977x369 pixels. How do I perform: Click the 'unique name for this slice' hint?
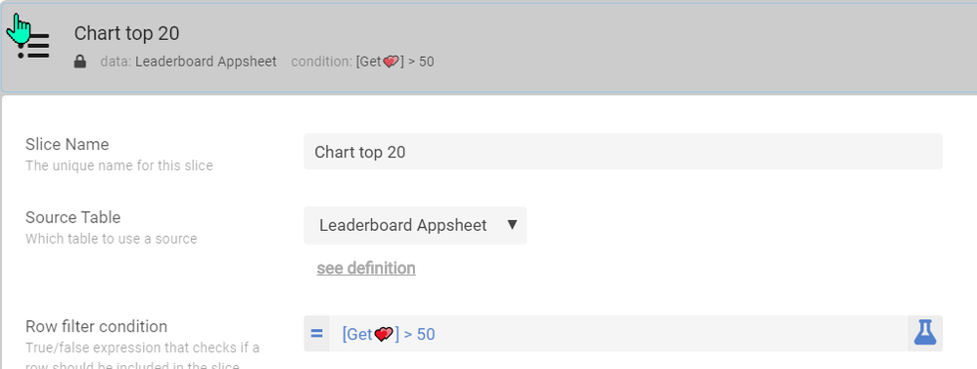click(x=119, y=165)
